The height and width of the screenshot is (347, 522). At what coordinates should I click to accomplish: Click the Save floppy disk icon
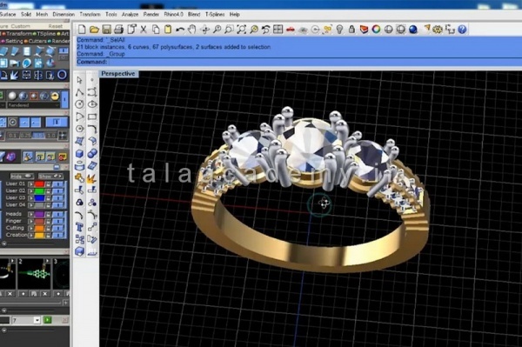click(106, 30)
